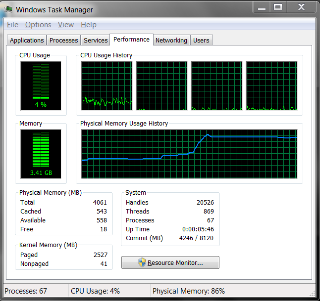
Task: Switch to the Networking tab
Action: coord(171,40)
